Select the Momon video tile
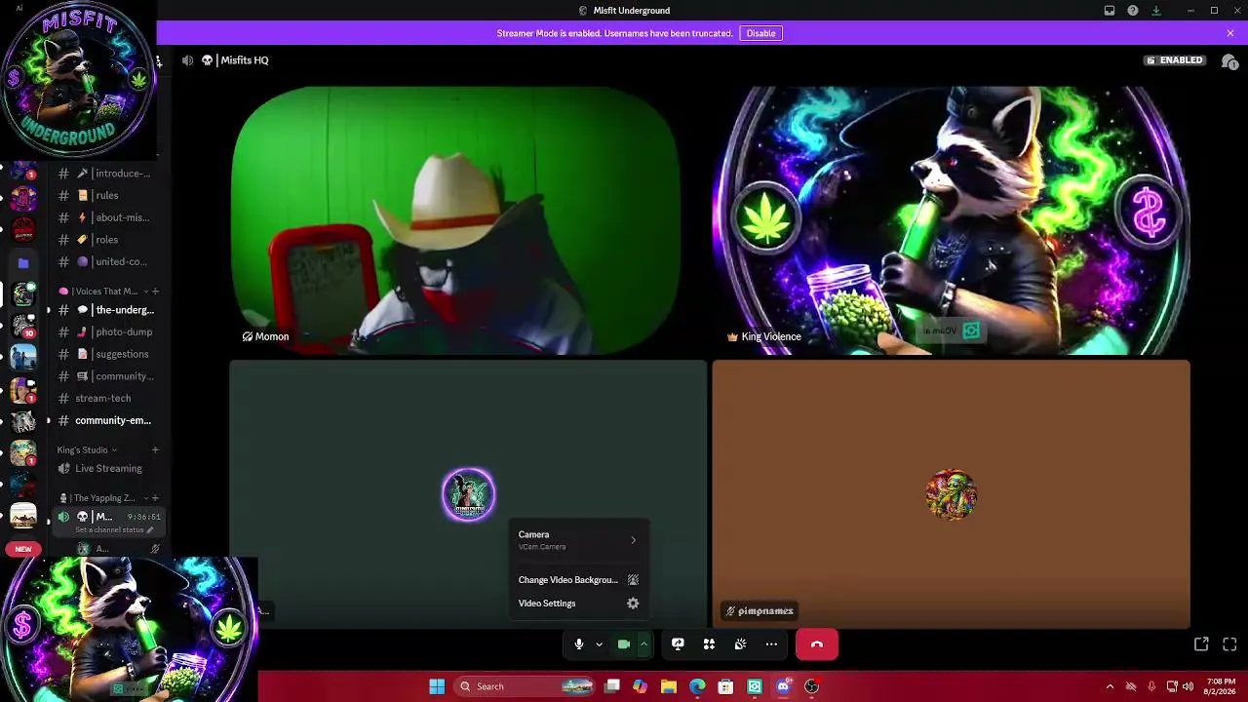The image size is (1248, 702). click(x=456, y=220)
